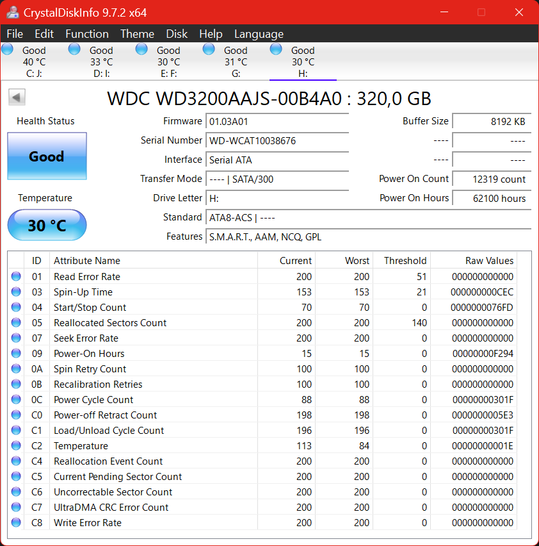Select threshold value 140 of Reallocated Sectors
Screen dimensions: 539x546
pyautogui.click(x=419, y=322)
